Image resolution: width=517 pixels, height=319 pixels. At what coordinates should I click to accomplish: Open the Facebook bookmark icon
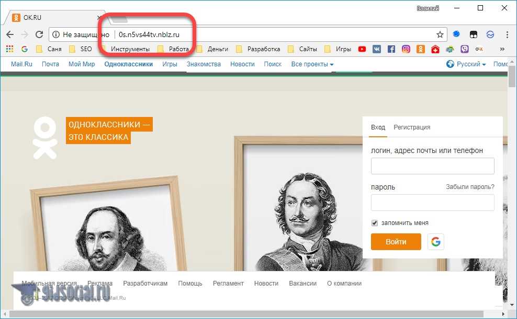pos(391,49)
